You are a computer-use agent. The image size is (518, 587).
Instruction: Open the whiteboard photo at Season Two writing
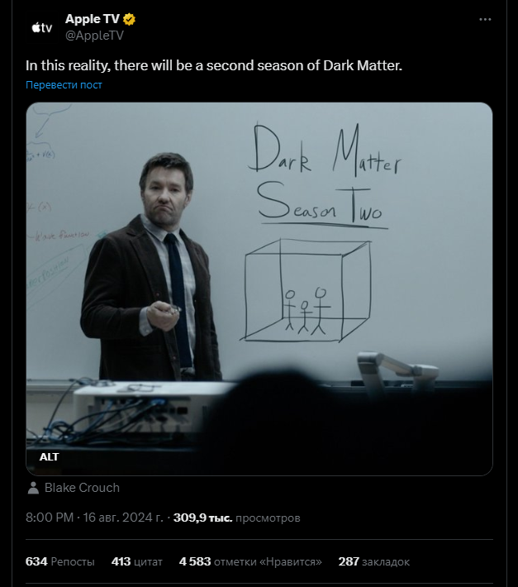321,204
